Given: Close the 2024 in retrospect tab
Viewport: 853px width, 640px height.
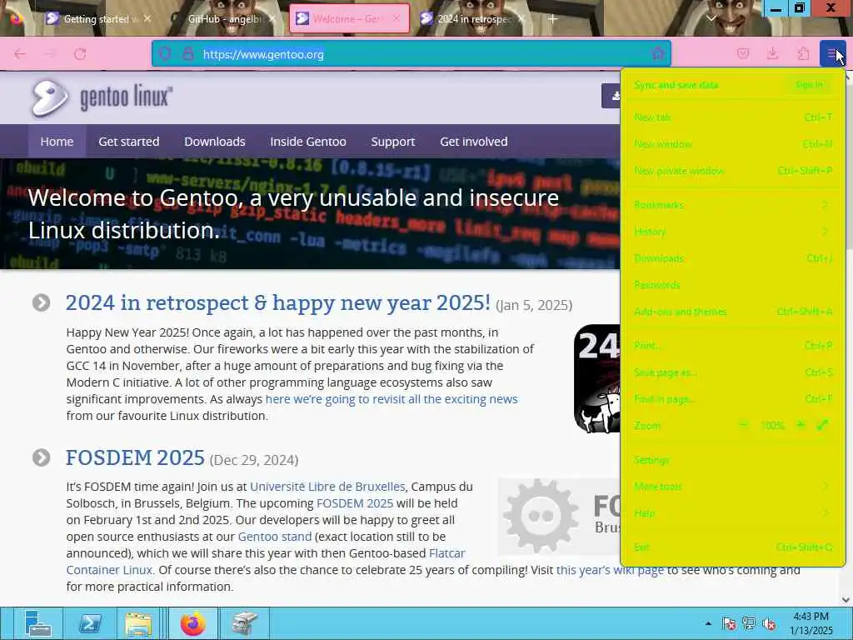Looking at the screenshot, I should point(521,18).
